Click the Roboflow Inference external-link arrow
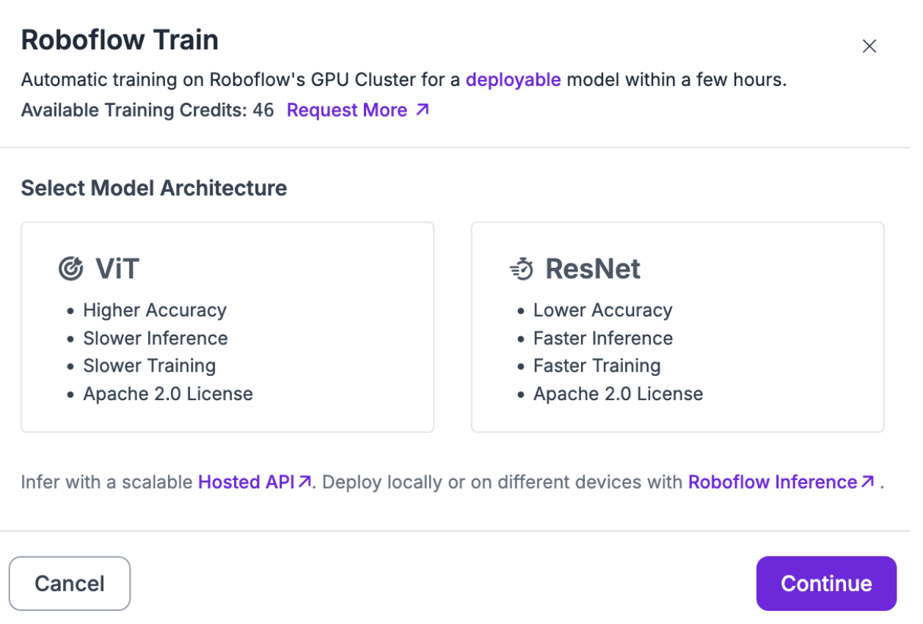 (867, 482)
